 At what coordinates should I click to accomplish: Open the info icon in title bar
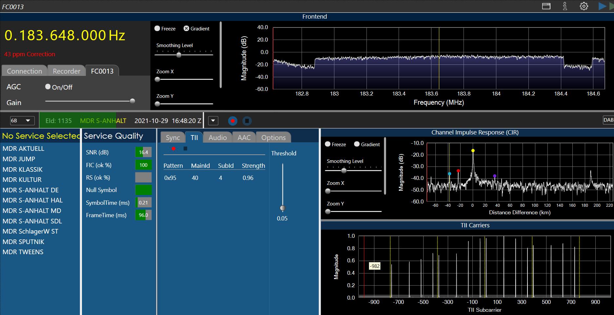pyautogui.click(x=565, y=6)
